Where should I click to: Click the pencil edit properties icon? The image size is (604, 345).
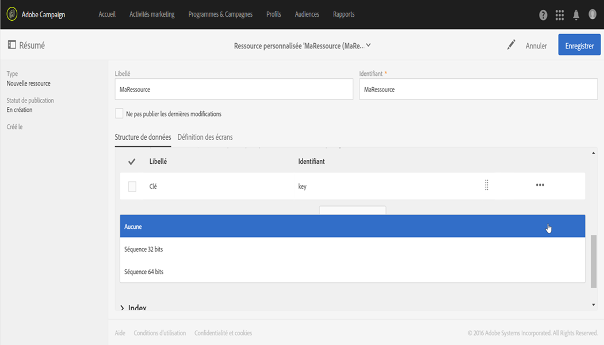pos(511,45)
